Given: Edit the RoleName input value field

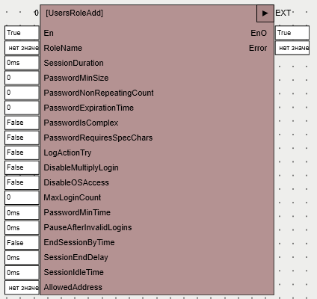Looking at the screenshot, I should click(22, 48).
